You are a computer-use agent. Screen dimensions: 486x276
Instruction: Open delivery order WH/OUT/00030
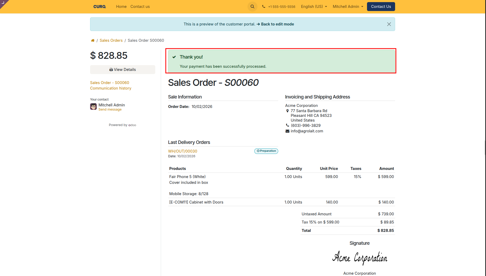(x=183, y=151)
